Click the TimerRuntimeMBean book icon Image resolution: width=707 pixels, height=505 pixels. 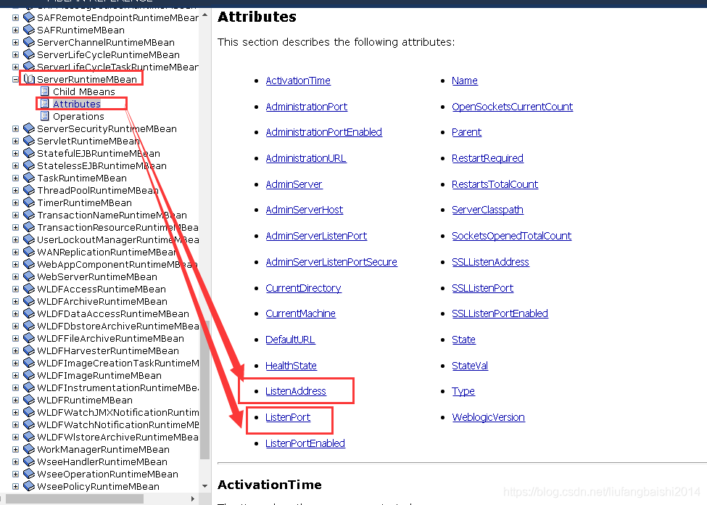pos(29,202)
